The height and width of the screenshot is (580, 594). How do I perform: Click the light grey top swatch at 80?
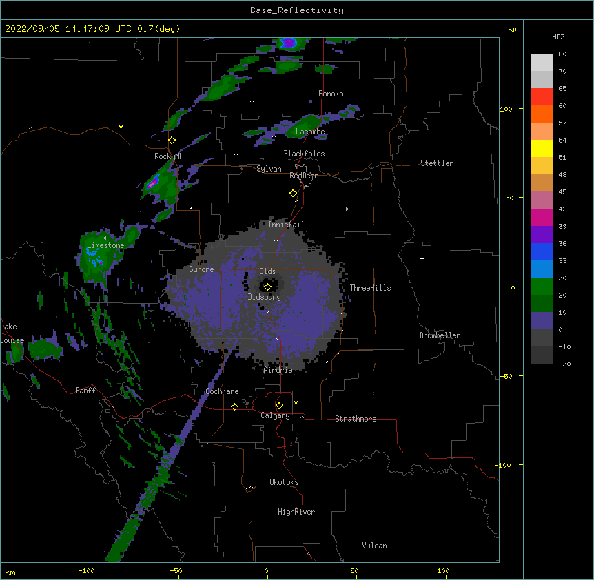542,63
